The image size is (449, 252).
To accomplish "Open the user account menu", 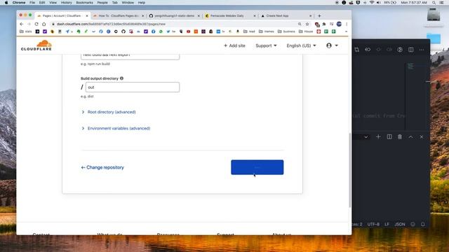I will click(332, 45).
